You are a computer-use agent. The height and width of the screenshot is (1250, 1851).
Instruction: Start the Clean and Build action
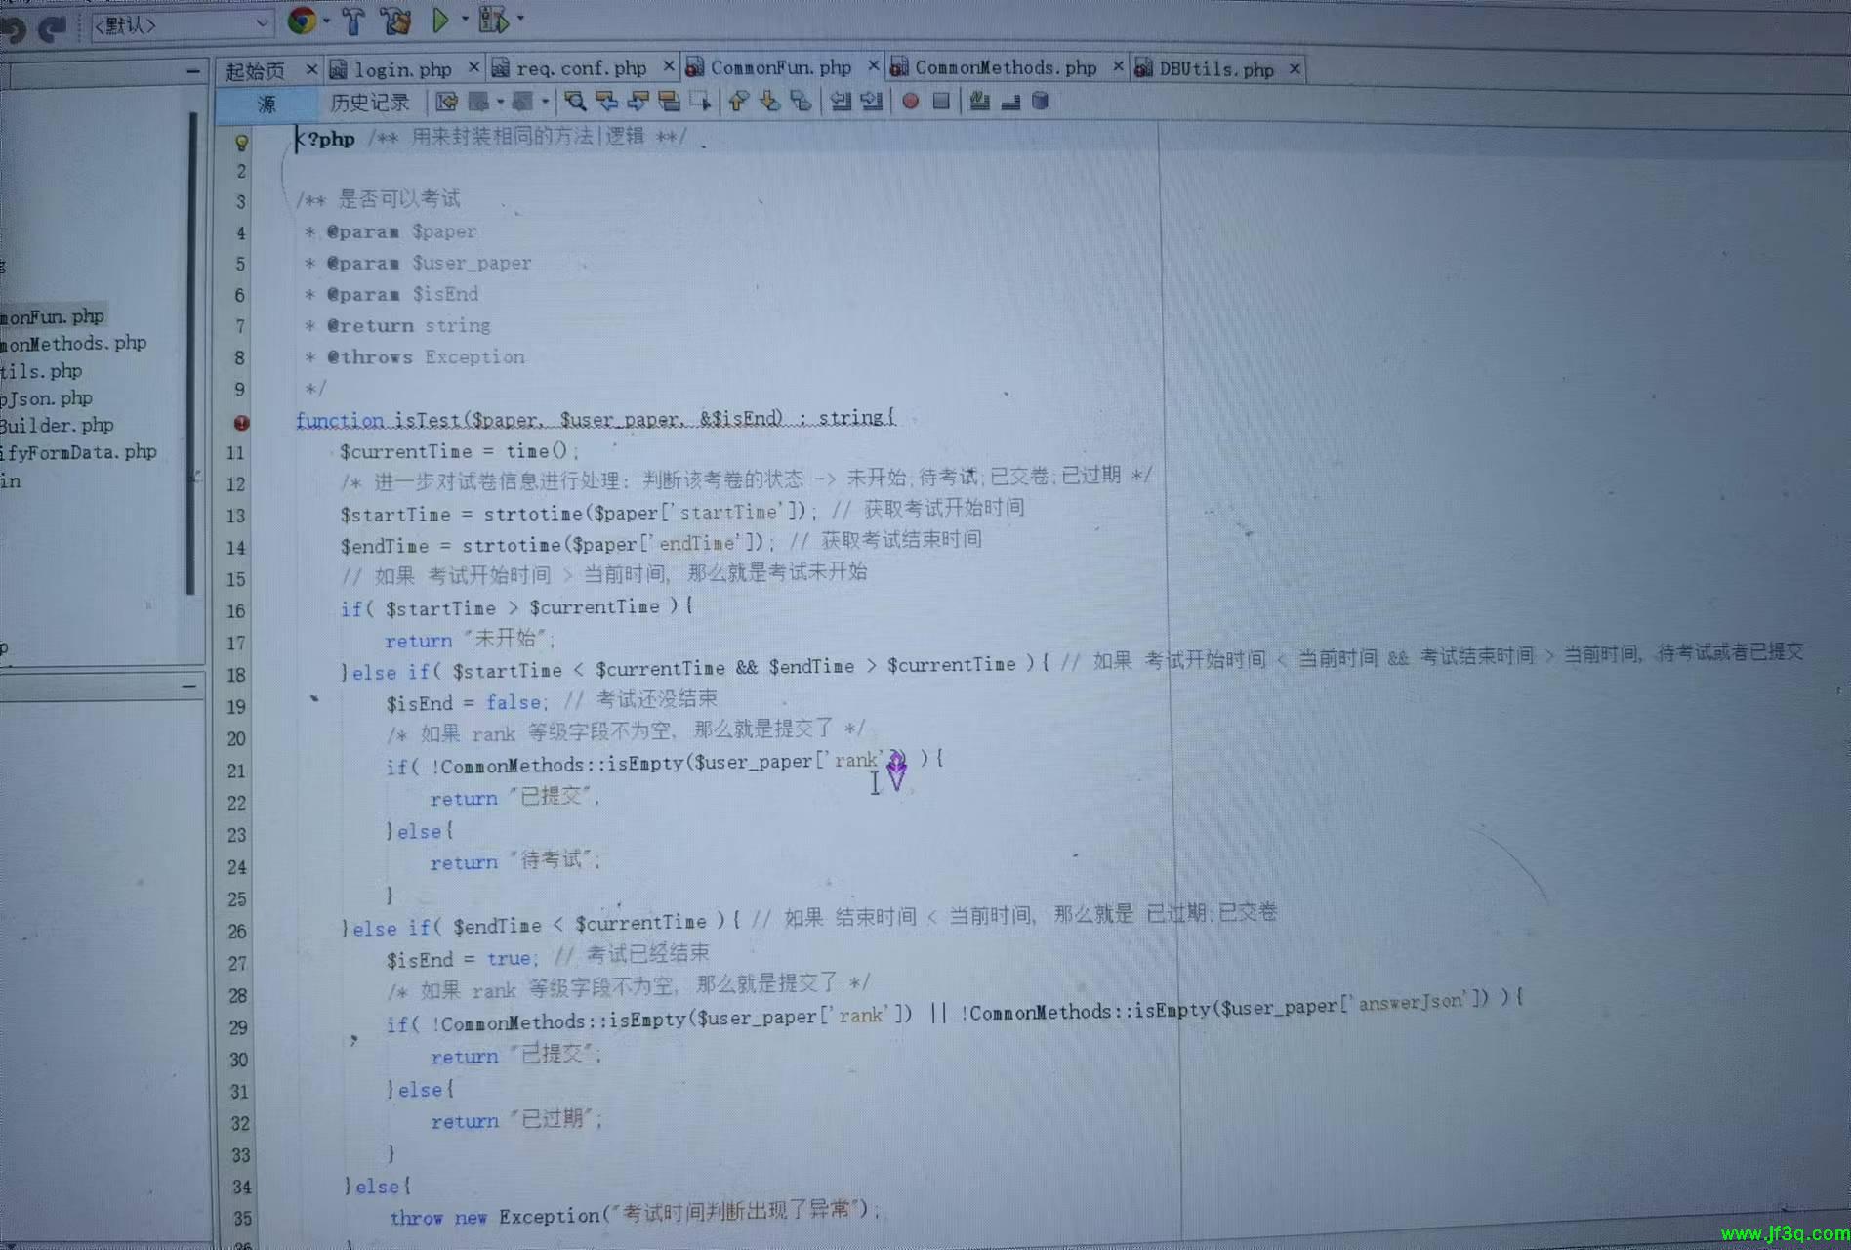tap(395, 21)
